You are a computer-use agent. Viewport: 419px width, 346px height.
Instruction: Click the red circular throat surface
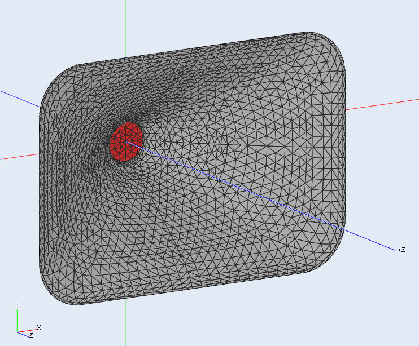click(126, 142)
